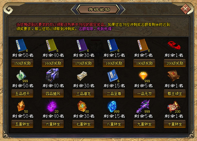Select the 郡王领主 button
This screenshot has width=197, height=141.
175,93
